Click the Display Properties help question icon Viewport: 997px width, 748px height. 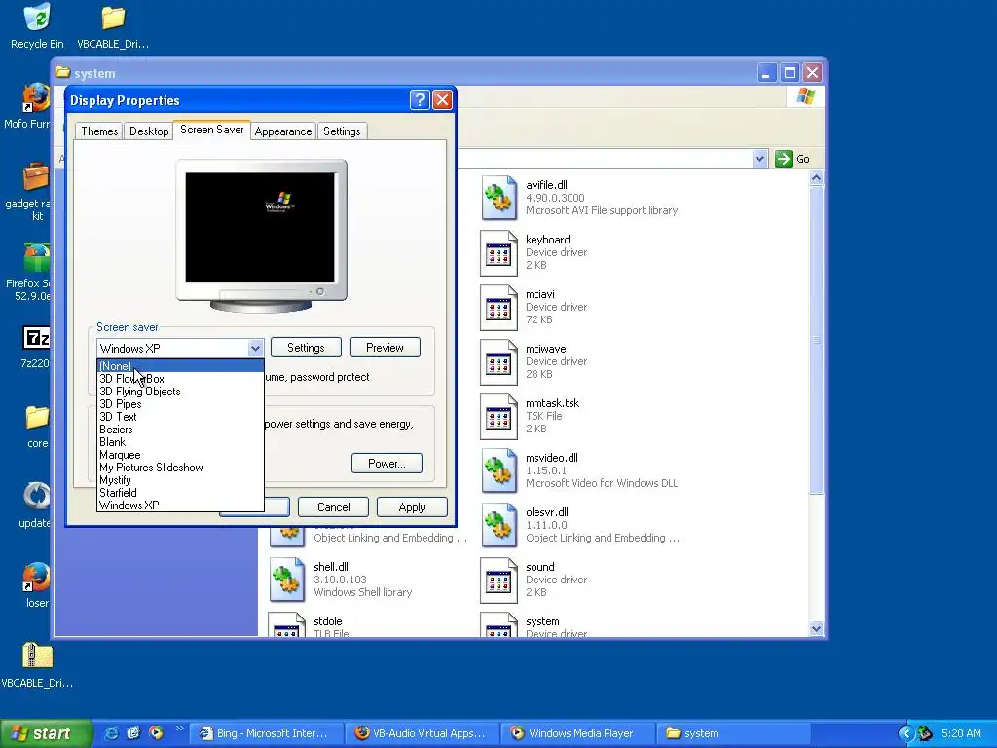[420, 100]
